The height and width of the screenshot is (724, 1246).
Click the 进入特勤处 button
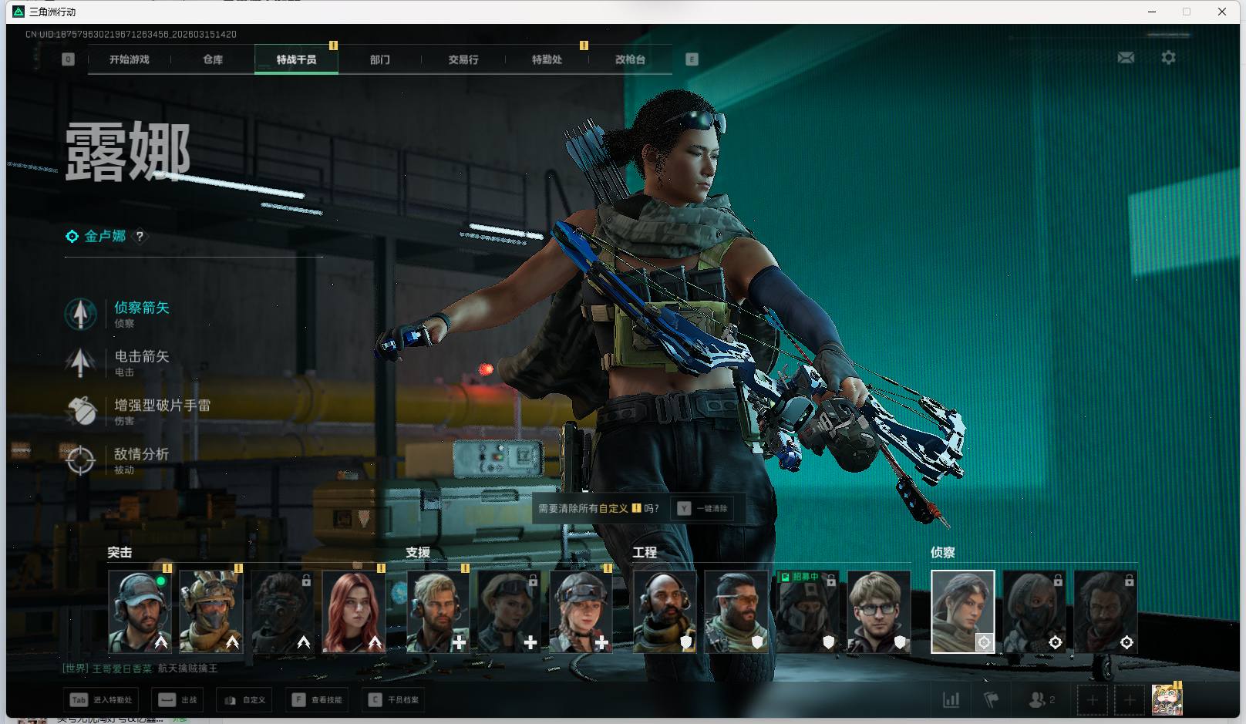(x=101, y=700)
